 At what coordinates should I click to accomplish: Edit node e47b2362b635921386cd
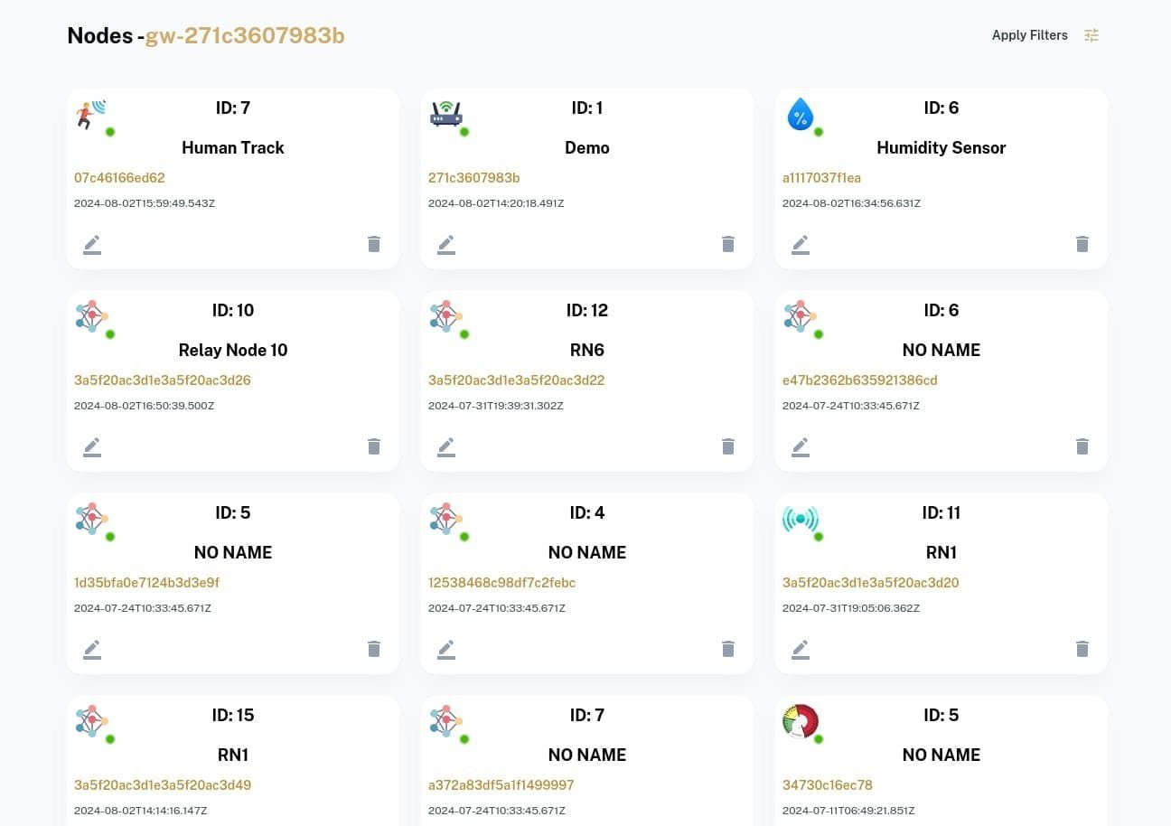(801, 446)
